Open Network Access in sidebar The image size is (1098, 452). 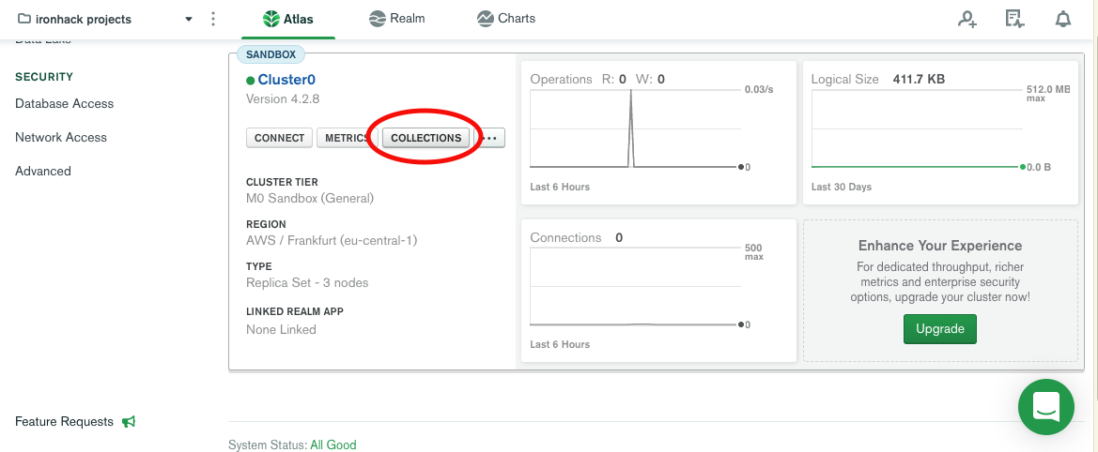point(61,138)
